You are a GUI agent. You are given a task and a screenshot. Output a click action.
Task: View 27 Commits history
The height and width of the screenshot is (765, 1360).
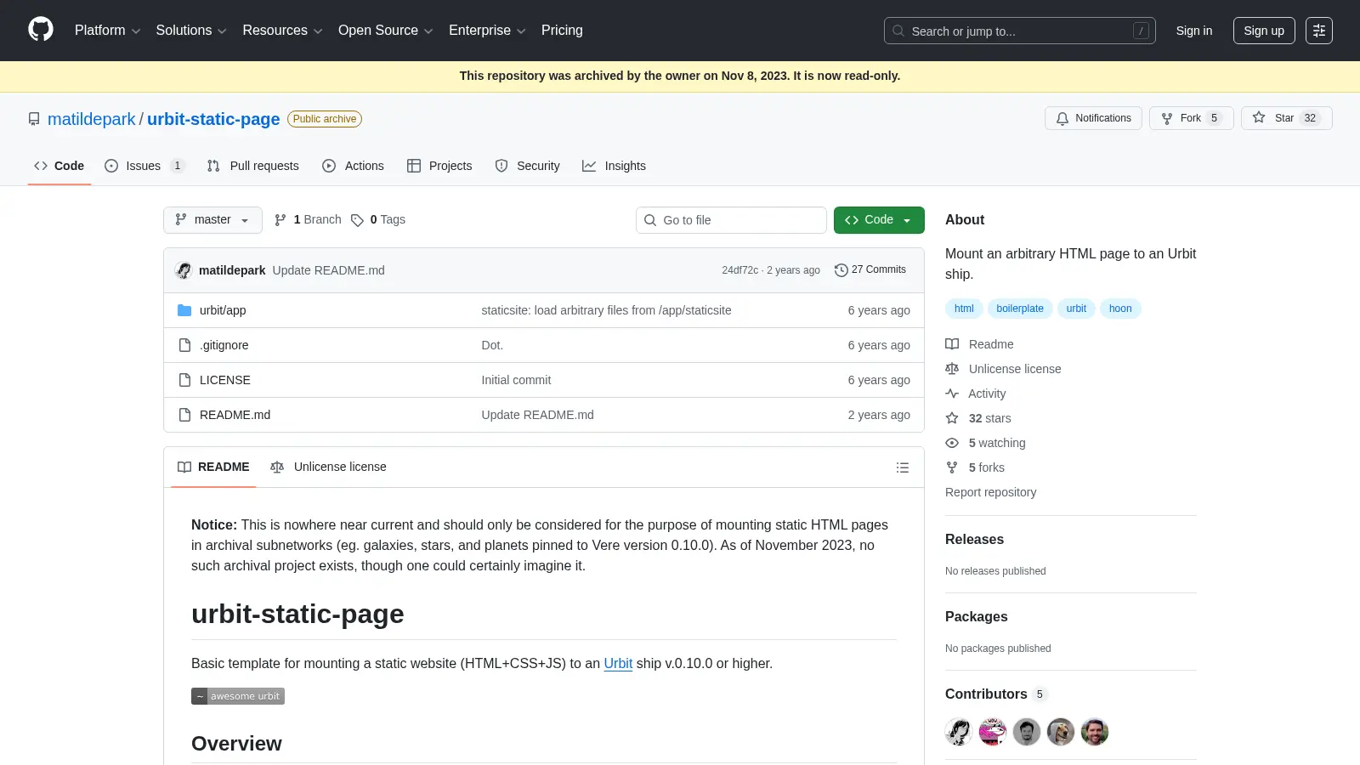click(870, 269)
